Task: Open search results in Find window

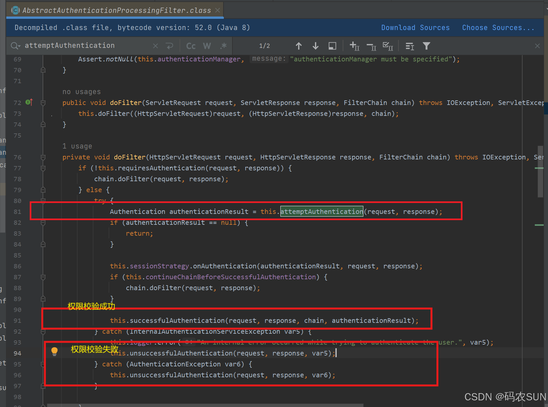Action: (x=332, y=46)
